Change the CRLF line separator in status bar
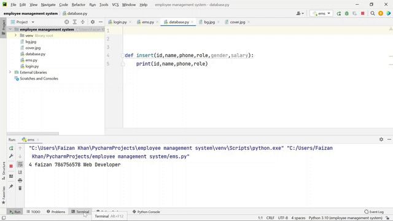Image resolution: width=393 pixels, height=221 pixels. [270, 218]
